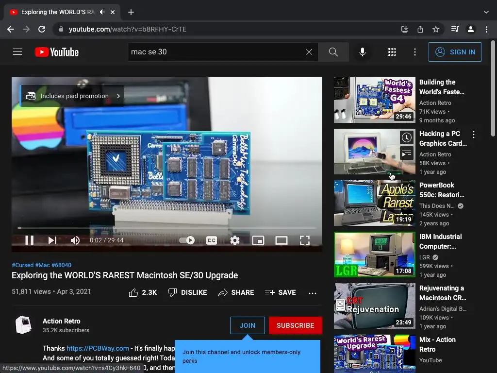Like the video with thumbs up

pyautogui.click(x=143, y=292)
